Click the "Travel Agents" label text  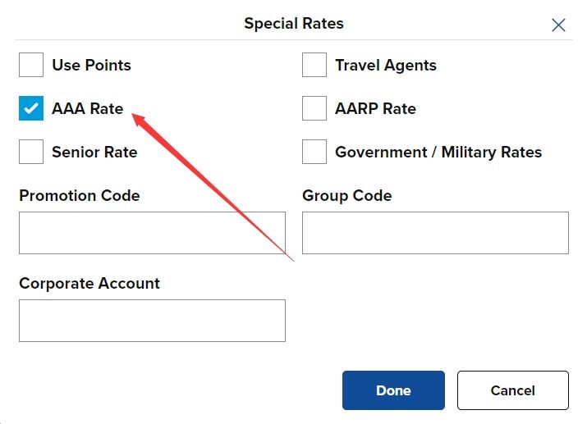[x=386, y=65]
